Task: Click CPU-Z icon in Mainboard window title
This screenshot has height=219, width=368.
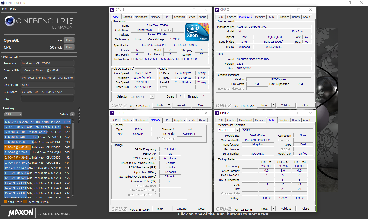Action: 217,10
